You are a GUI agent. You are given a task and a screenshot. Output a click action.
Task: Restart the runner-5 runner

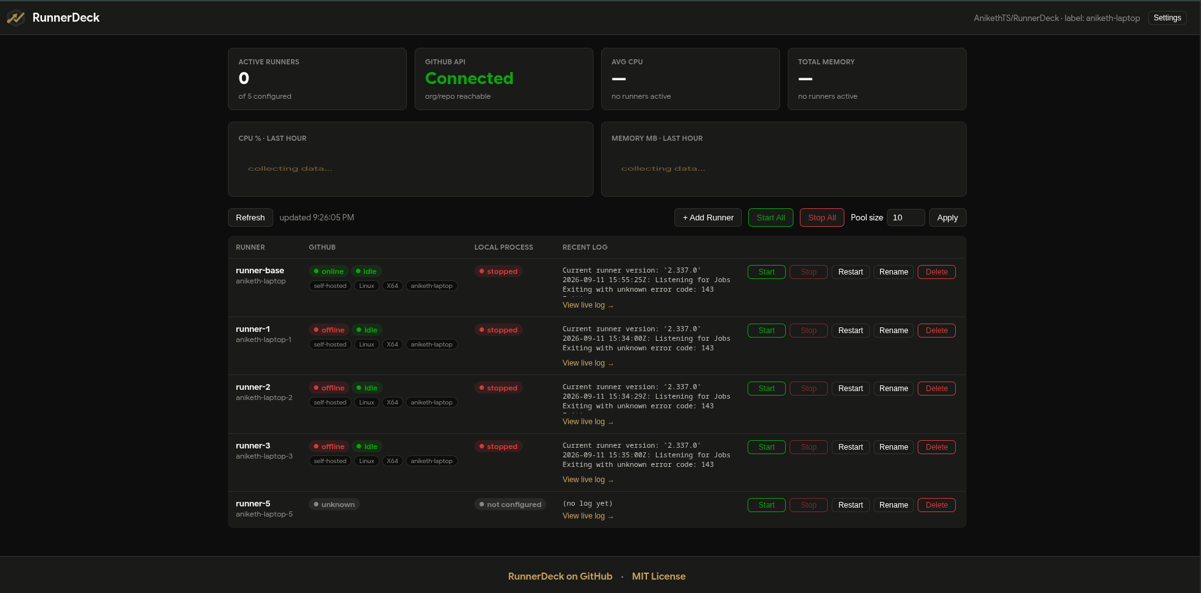coord(851,505)
